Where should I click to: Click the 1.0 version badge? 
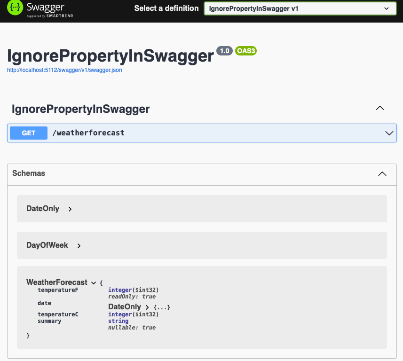tap(224, 51)
